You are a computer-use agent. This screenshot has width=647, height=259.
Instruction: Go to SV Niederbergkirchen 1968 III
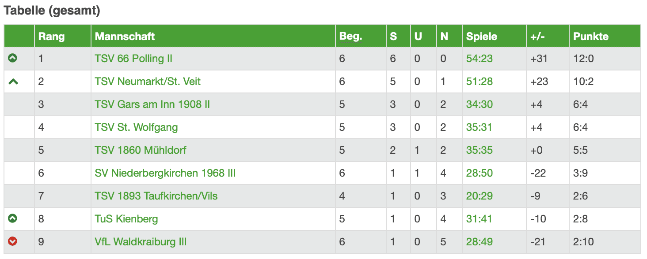click(165, 173)
